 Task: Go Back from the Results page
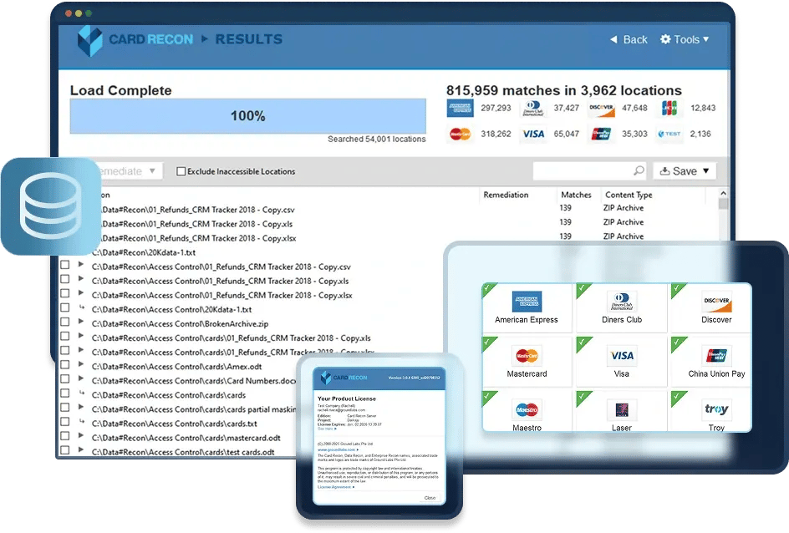coord(628,39)
